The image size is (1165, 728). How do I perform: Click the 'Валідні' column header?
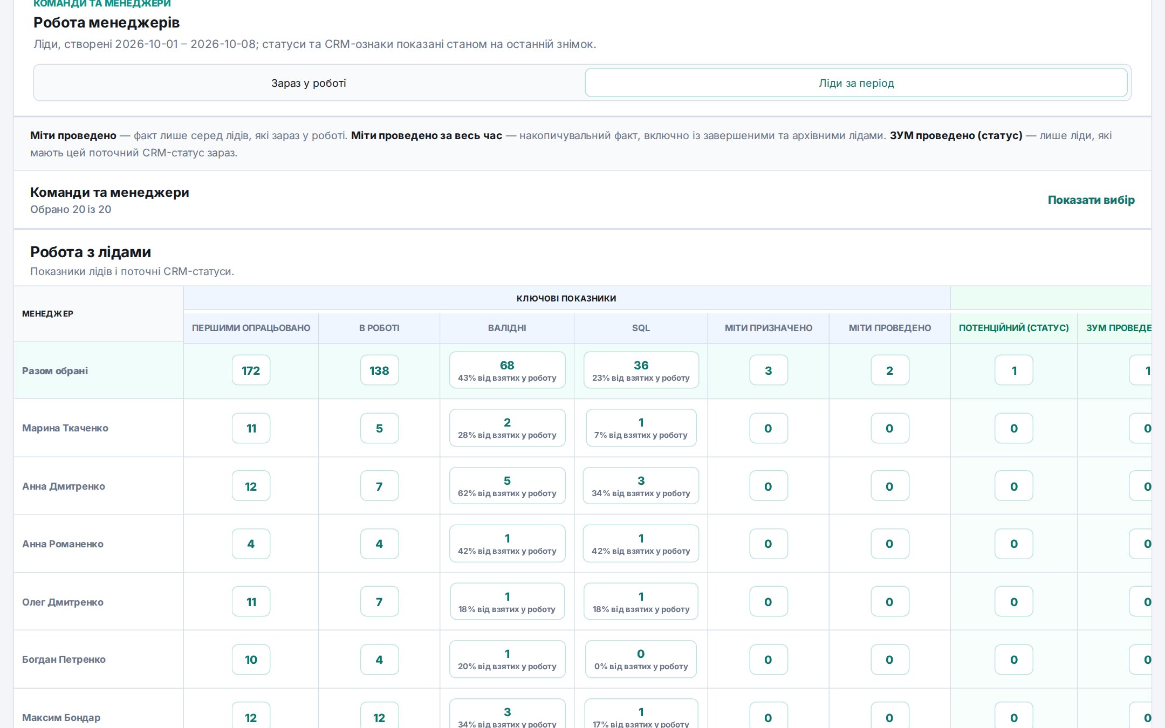(x=507, y=328)
